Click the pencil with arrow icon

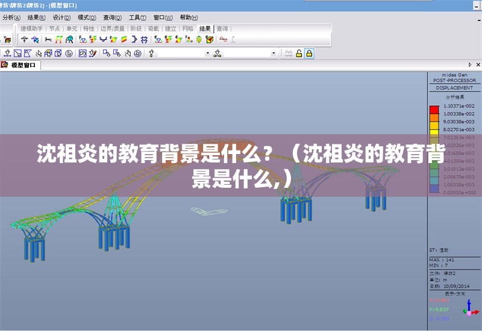click(93, 54)
